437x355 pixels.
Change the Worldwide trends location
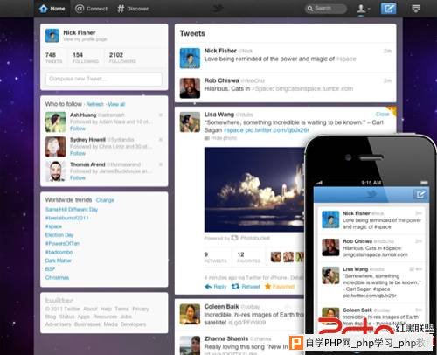coord(105,200)
